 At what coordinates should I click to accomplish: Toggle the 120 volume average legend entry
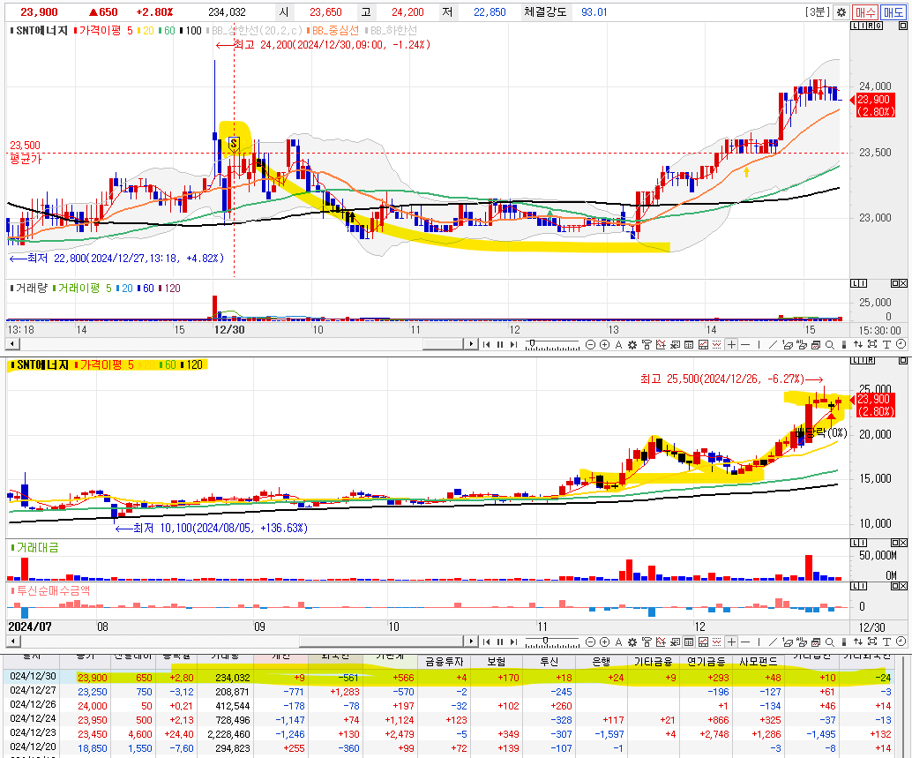tap(170, 288)
